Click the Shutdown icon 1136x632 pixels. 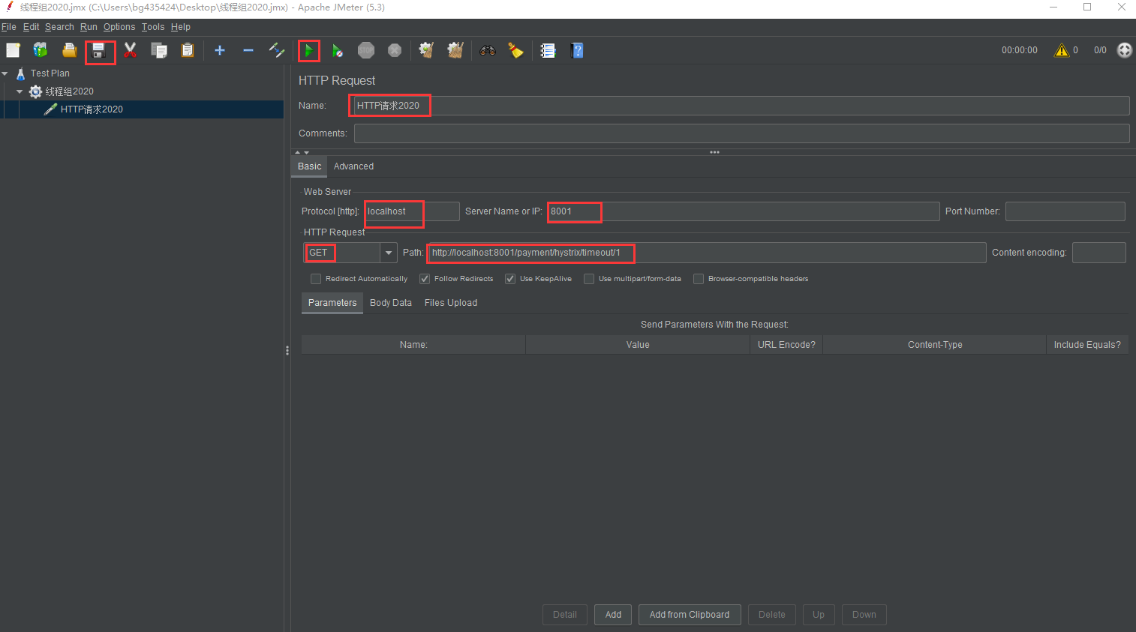coord(395,50)
